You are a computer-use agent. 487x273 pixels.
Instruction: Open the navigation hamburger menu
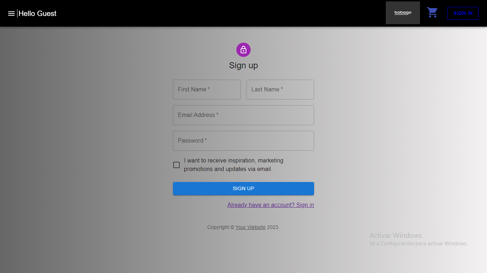point(11,13)
